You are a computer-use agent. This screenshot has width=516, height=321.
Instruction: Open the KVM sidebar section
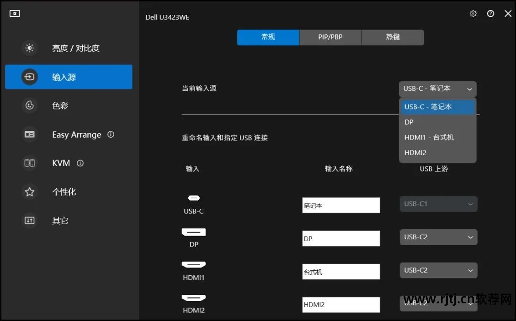[x=61, y=163]
